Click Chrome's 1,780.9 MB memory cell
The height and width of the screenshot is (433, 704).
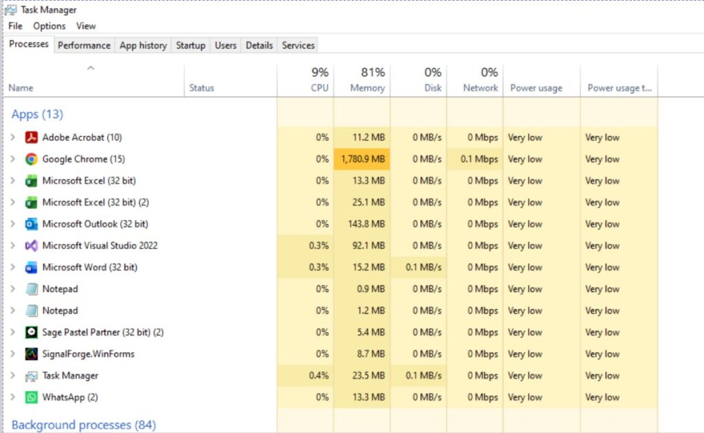(362, 159)
